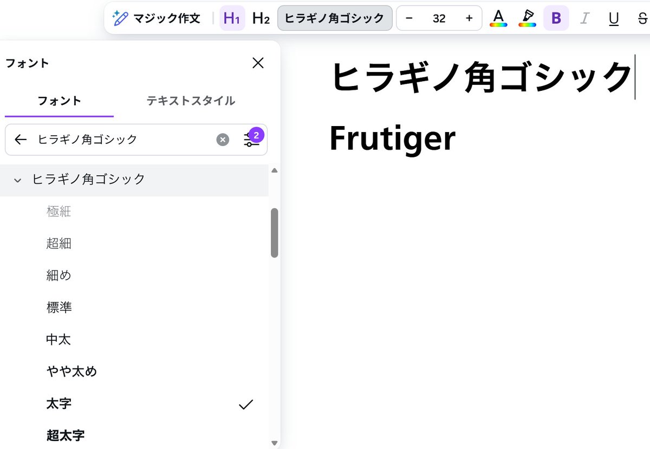The width and height of the screenshot is (650, 449).
Task: Select the 細め font weight
Action: pos(134,276)
